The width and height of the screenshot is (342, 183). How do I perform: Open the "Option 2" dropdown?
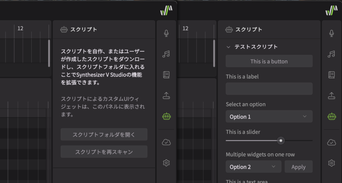point(253,167)
